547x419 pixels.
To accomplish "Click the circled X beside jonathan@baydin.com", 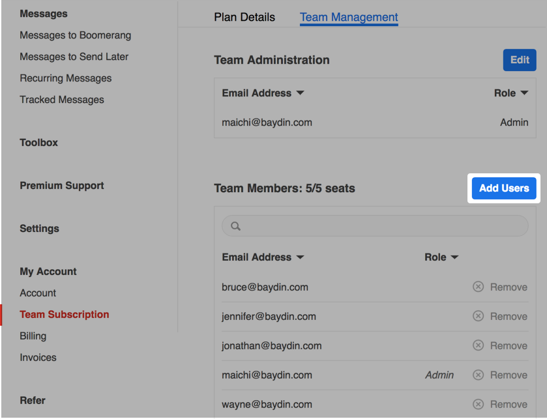I will [478, 345].
